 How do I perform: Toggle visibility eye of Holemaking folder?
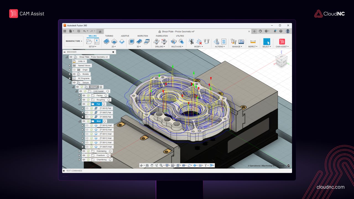[x=84, y=151]
